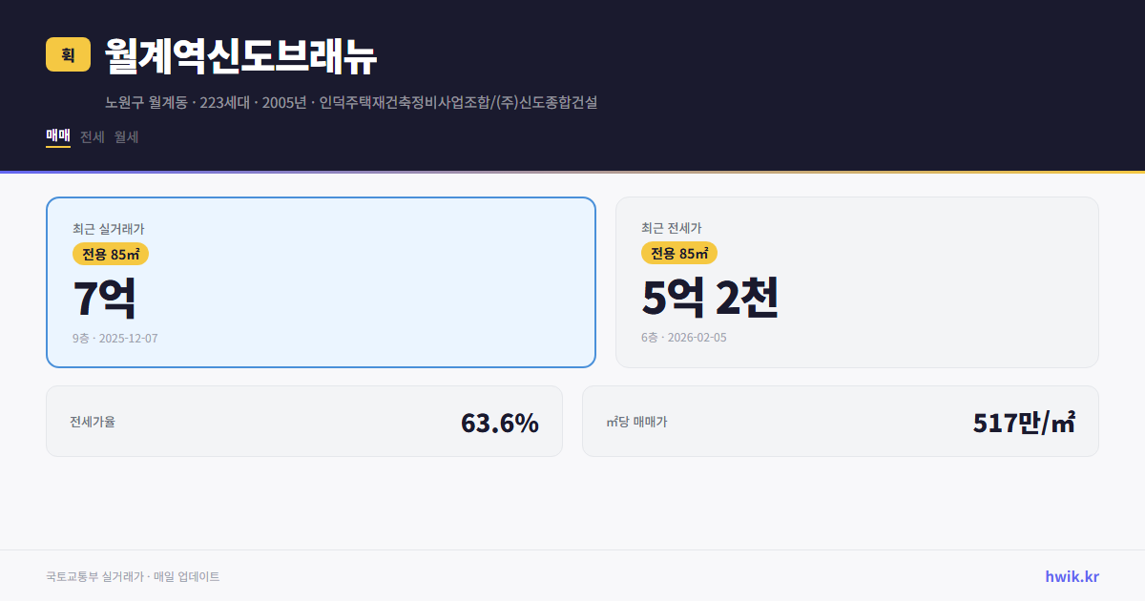The width and height of the screenshot is (1145, 601).
Task: Switch to the 월세 tab
Action: click(126, 136)
